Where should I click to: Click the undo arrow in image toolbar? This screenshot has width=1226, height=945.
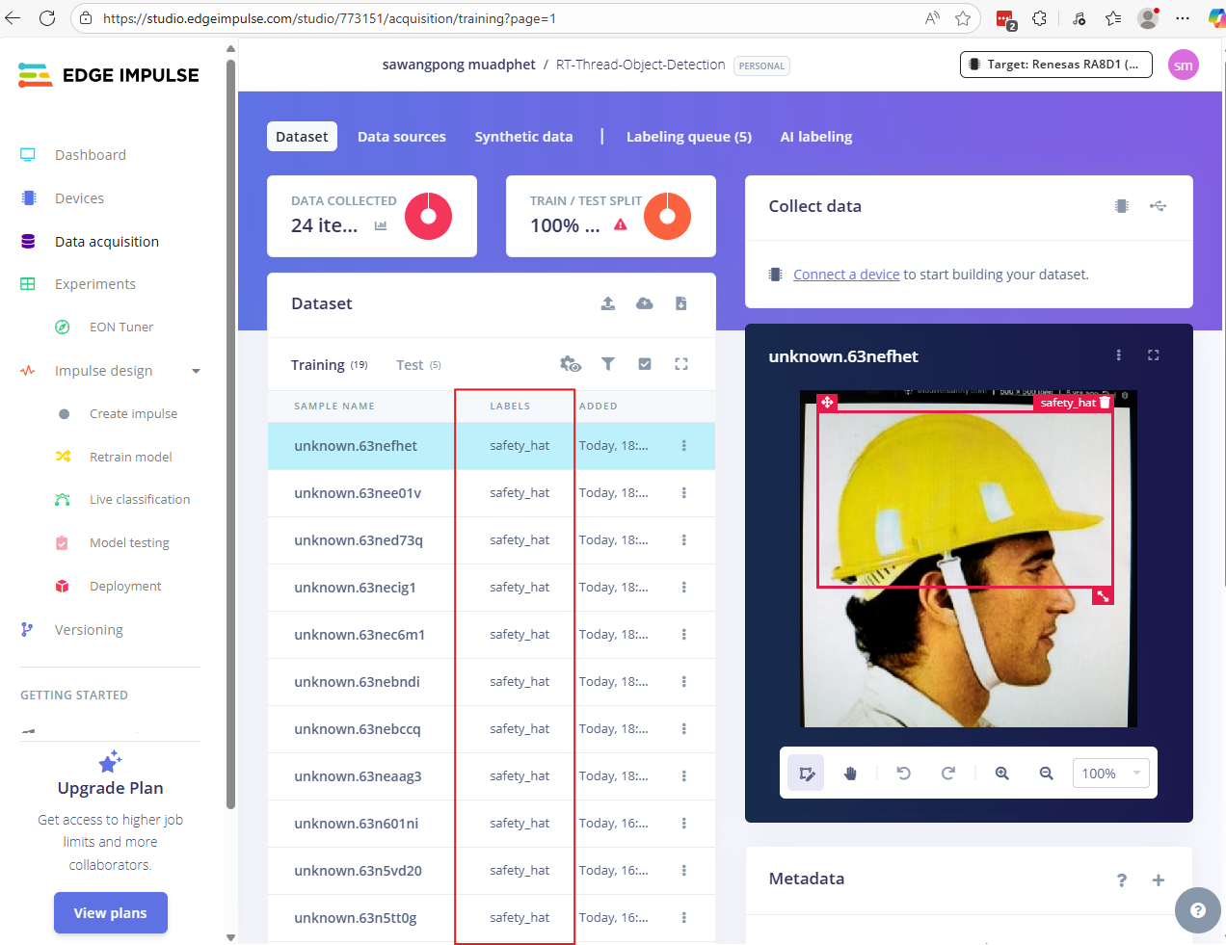[x=903, y=774]
